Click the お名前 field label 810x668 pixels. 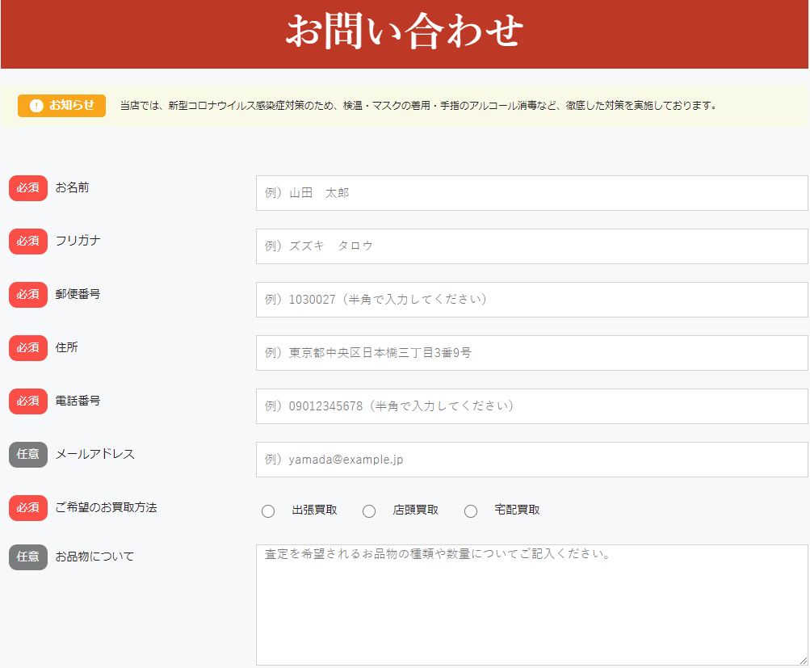click(73, 187)
